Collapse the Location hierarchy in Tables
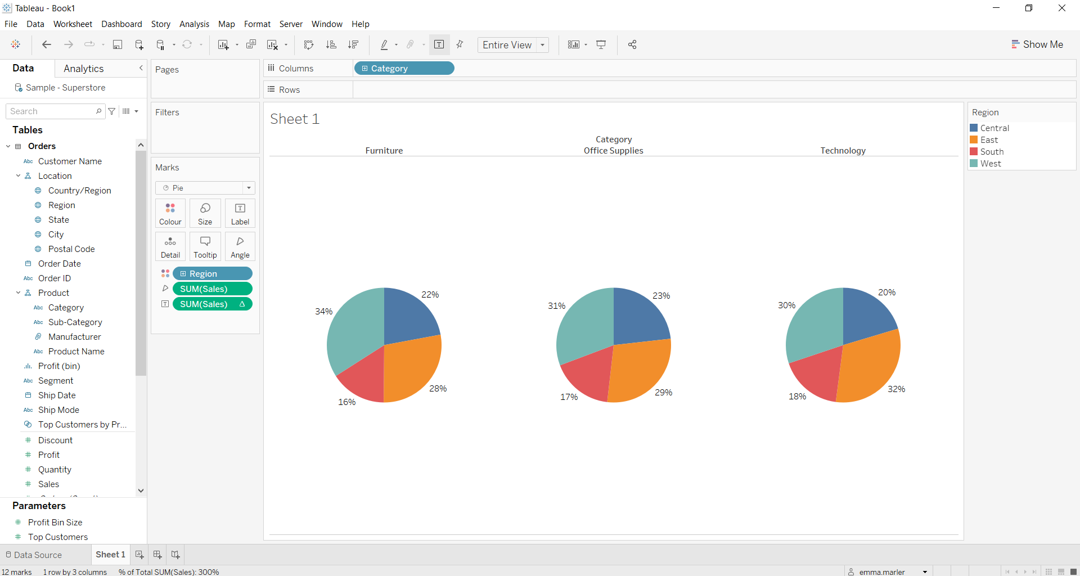 click(18, 176)
